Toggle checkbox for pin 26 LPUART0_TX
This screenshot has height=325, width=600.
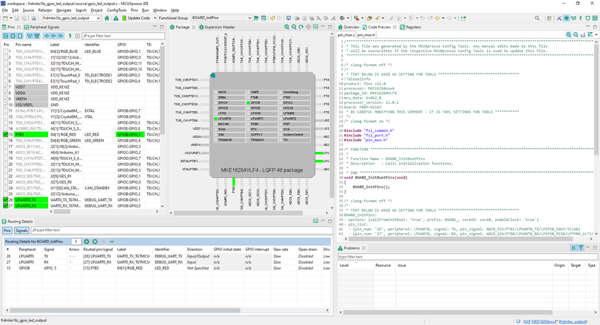5,200
